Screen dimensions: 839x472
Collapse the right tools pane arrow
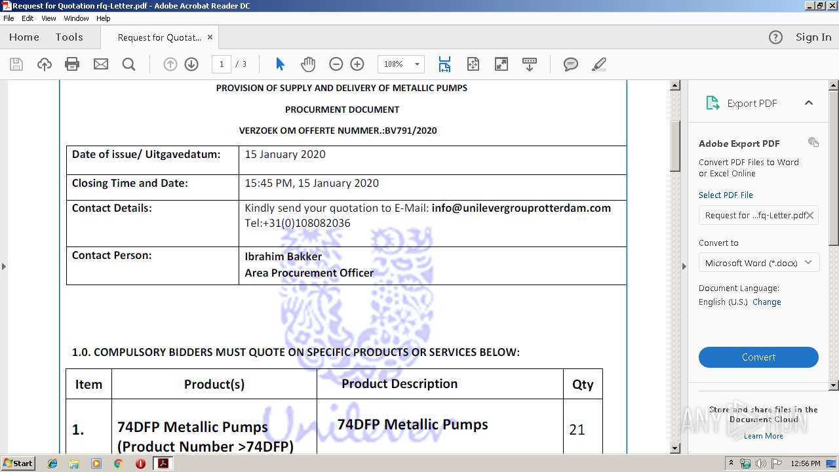pyautogui.click(x=684, y=266)
